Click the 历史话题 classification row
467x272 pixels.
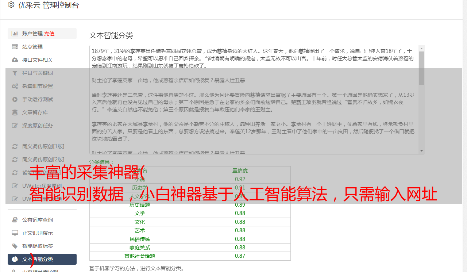coord(190,205)
